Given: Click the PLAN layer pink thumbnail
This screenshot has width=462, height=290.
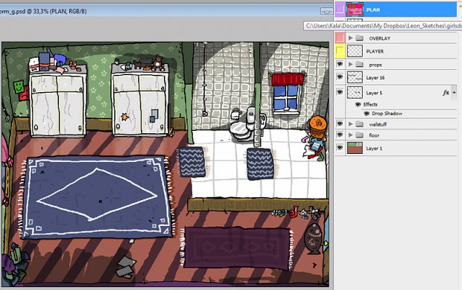Looking at the screenshot, I should click(355, 10).
